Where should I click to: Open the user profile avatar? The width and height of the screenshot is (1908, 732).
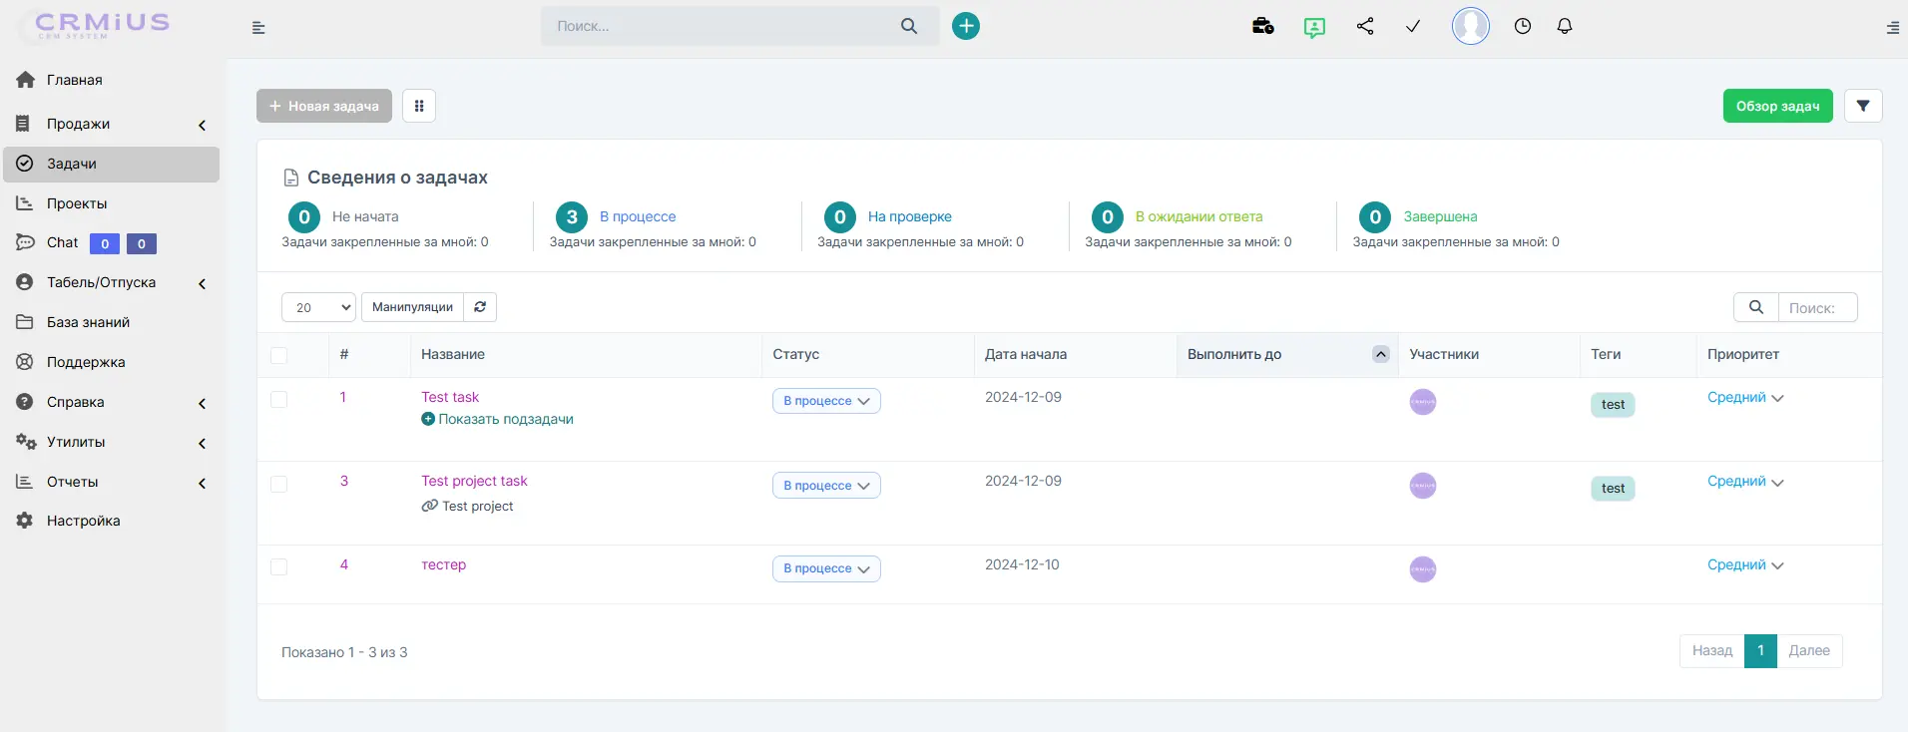tap(1471, 26)
